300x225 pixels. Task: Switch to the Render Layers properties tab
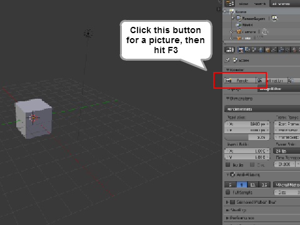(247, 49)
